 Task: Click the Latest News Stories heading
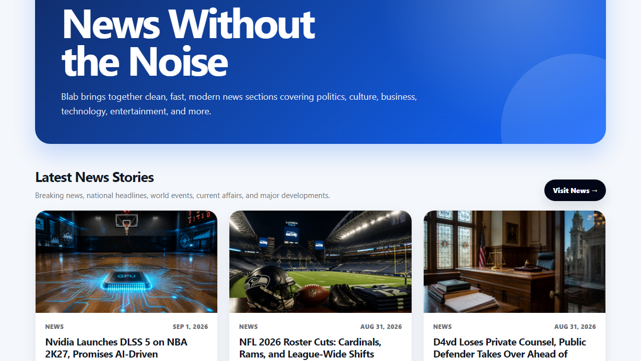point(95,177)
